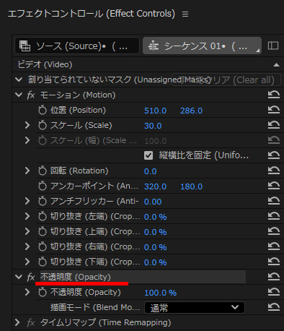This screenshot has height=331, width=284.
Task: Click Crop Top (上端) value 0.0 %
Action: pos(155,232)
